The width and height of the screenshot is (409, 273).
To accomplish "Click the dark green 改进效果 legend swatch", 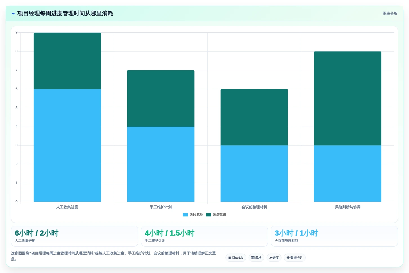I will 208,215.
